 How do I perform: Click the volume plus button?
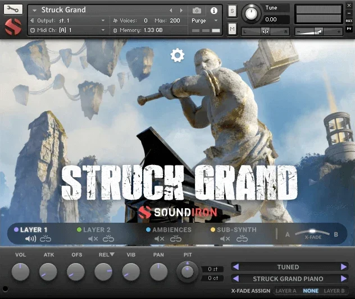click(339, 31)
